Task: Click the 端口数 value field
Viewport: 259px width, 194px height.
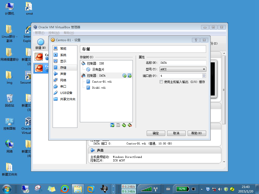Action: coord(181,76)
